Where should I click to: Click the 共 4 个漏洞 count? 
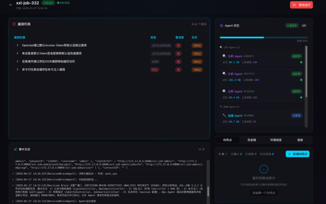coord(199,24)
